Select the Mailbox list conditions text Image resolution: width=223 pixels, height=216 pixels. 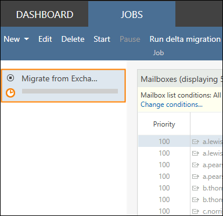[x=181, y=95]
